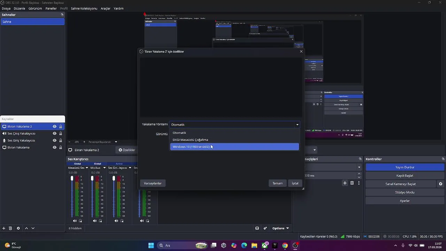Adjust the Mic/Aux volume fader
Screen dimensions: 446x251
pos(92,178)
